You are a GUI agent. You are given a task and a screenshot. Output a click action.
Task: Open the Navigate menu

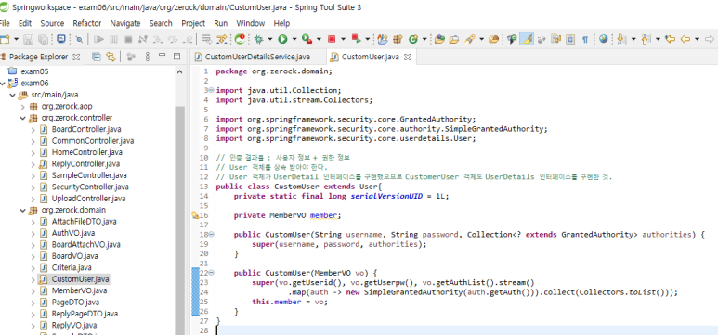coord(125,23)
